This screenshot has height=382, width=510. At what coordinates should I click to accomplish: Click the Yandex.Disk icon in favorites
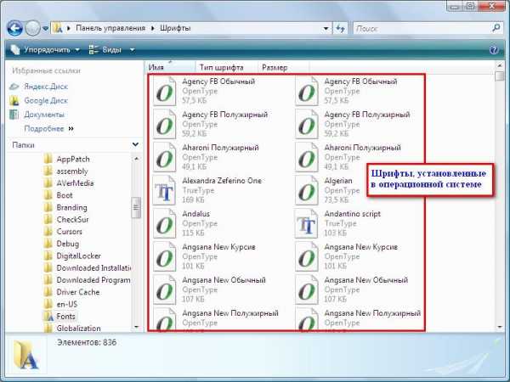[14, 86]
